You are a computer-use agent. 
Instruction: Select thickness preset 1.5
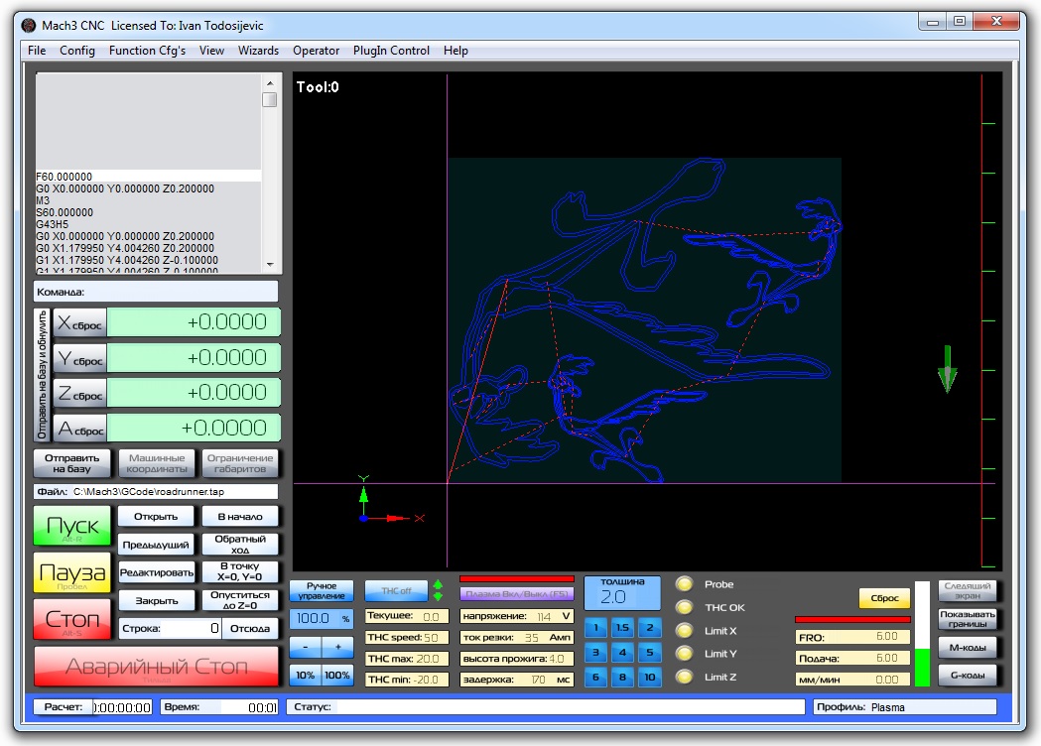(622, 627)
